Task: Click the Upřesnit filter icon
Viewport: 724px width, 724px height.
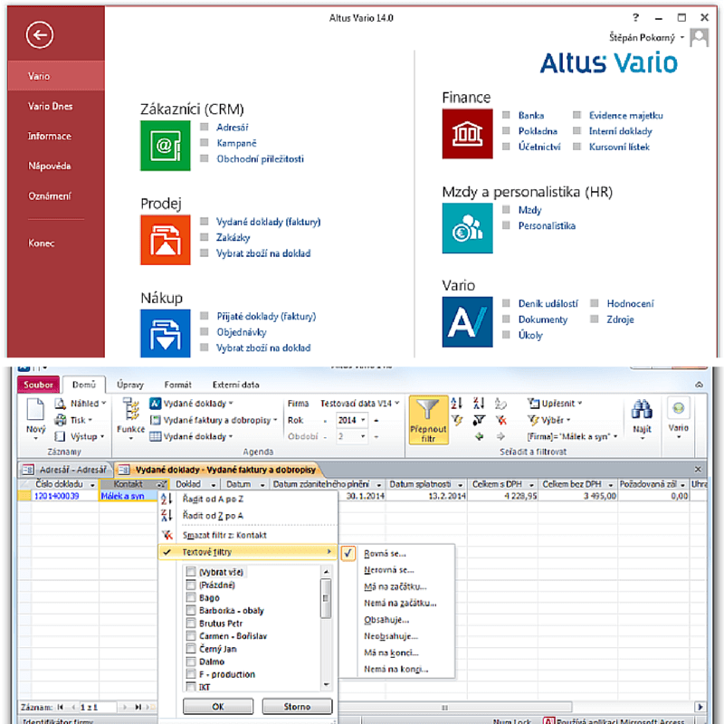Action: pos(533,404)
